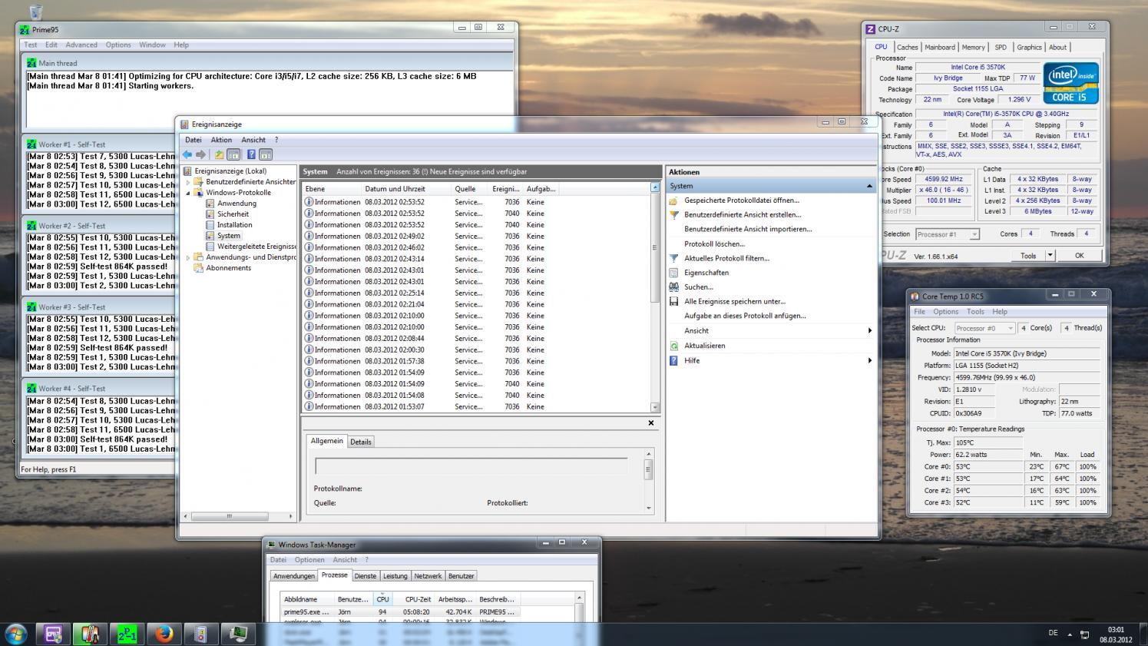This screenshot has height=646, width=1148.
Task: Open the Aktion menu in Ereignisanzeige
Action: pos(221,140)
